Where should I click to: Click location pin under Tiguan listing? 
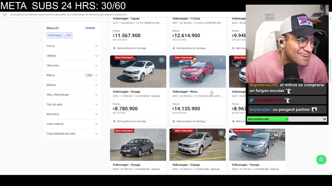114,48
